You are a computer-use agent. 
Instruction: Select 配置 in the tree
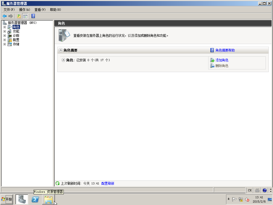[x=16, y=40]
